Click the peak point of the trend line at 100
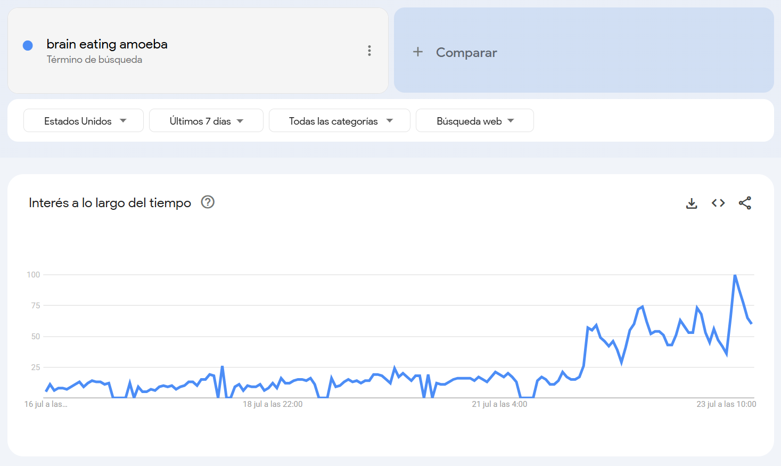The width and height of the screenshot is (781, 466). click(735, 275)
